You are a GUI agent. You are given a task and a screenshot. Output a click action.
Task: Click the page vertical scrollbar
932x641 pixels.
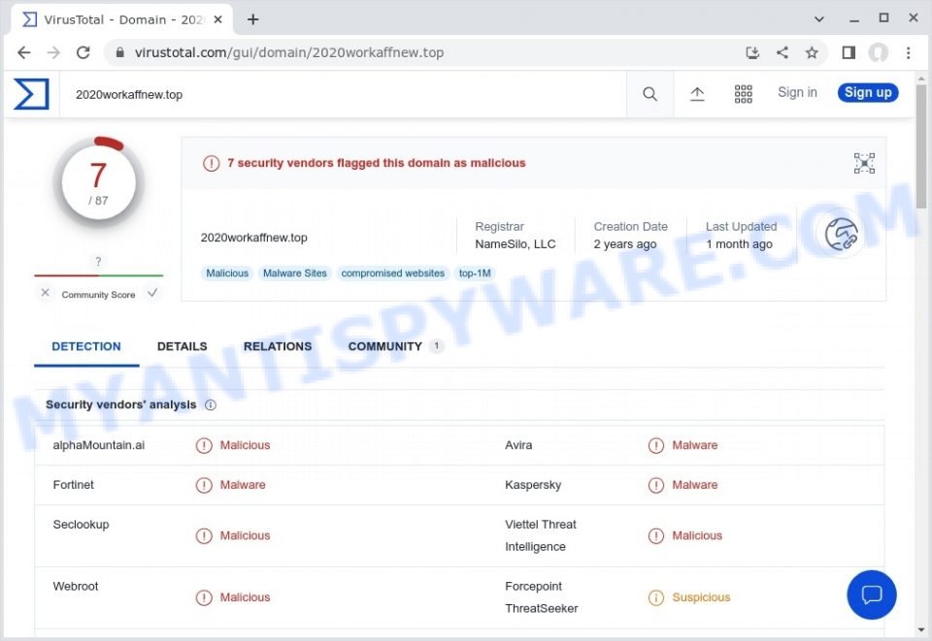click(x=921, y=146)
